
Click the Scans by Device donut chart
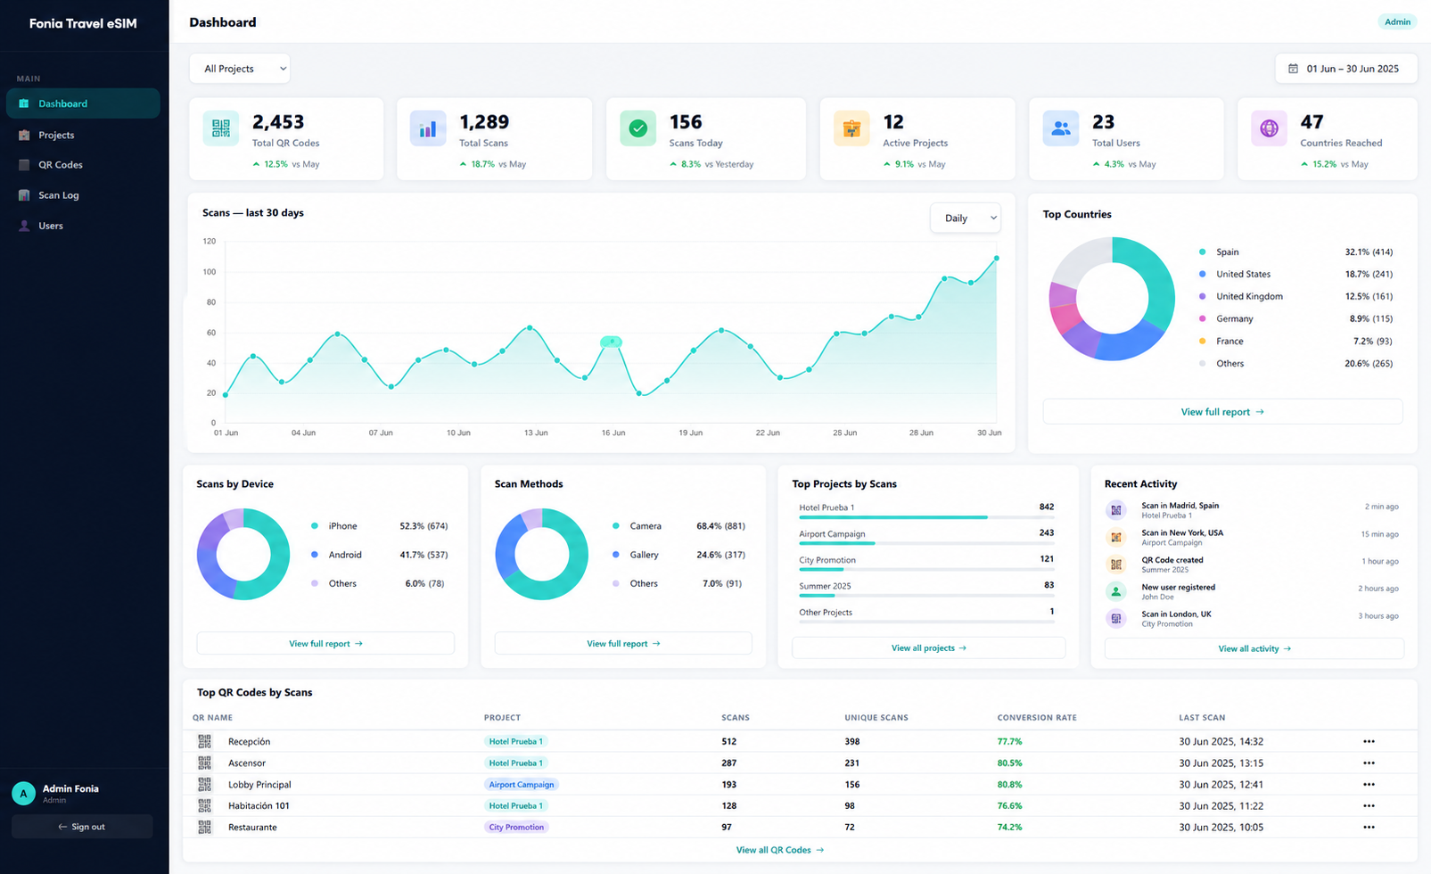pos(243,554)
